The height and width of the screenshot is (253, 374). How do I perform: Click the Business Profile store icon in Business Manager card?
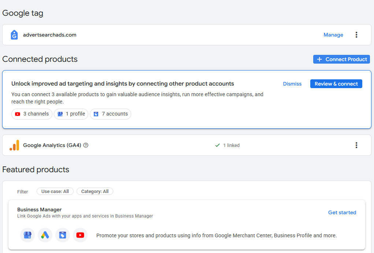(x=27, y=235)
